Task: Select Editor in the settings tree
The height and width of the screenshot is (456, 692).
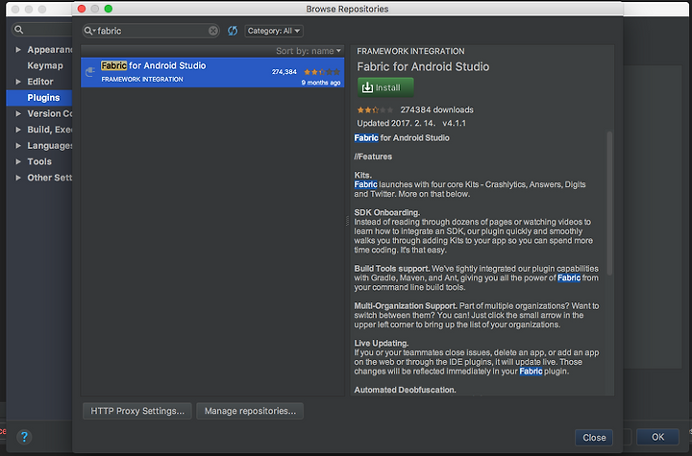Action: coord(40,82)
